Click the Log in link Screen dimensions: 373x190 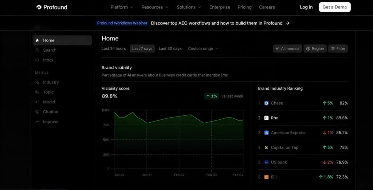pos(306,7)
